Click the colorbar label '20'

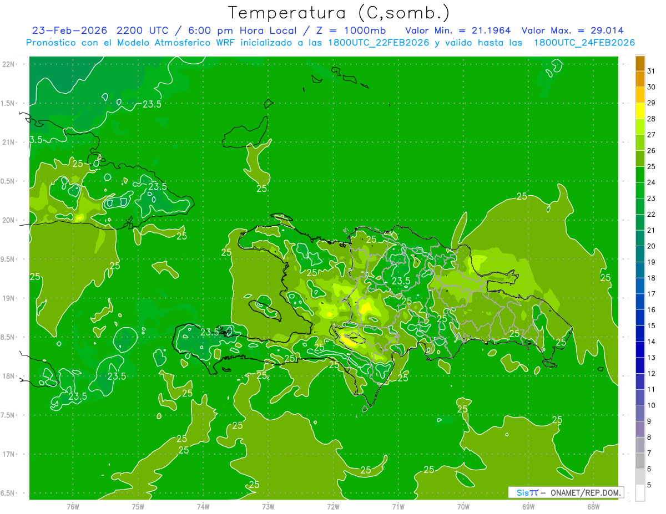coord(652,246)
